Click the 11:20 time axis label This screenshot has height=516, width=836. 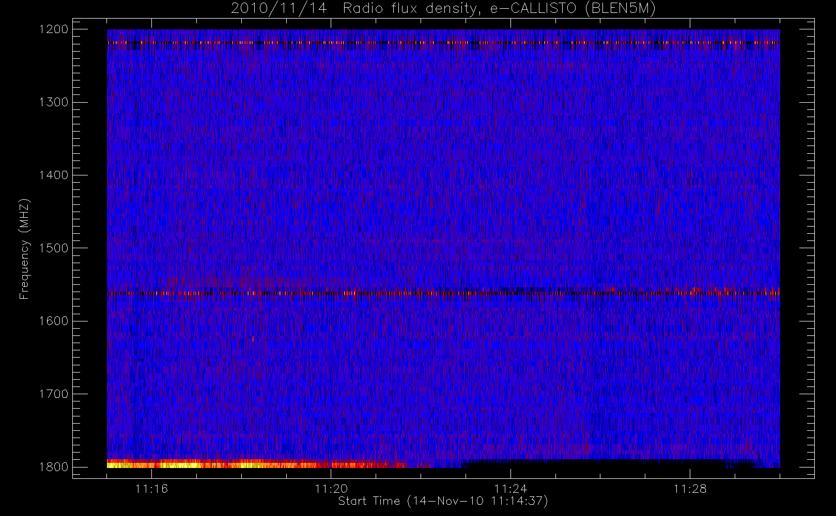(x=331, y=489)
